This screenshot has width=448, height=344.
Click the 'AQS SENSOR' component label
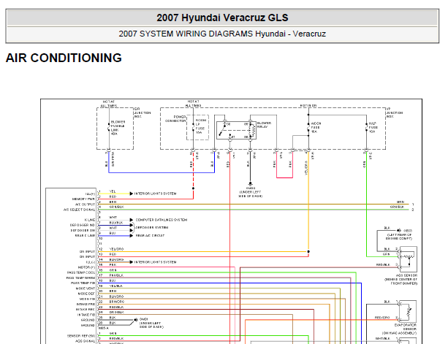point(406,275)
